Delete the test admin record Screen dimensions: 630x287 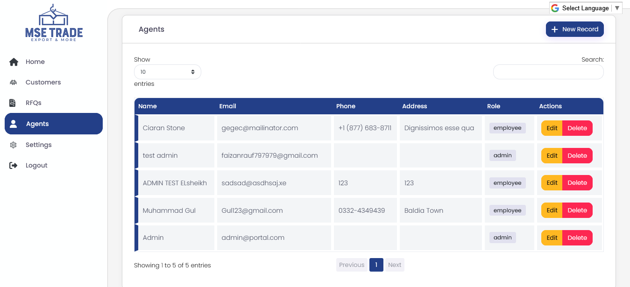[x=577, y=155]
